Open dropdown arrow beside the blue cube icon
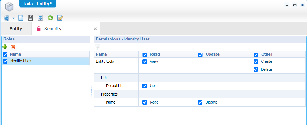This screenshot has width=307, height=125. point(13,18)
